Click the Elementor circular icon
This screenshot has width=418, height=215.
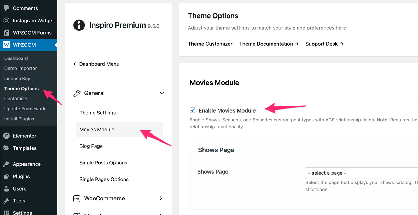click(x=7, y=136)
